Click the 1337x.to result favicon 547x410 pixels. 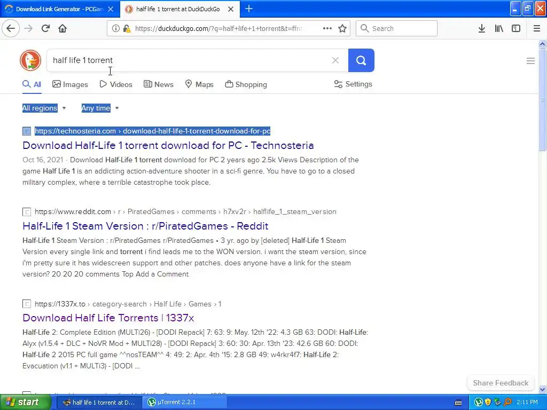(27, 304)
